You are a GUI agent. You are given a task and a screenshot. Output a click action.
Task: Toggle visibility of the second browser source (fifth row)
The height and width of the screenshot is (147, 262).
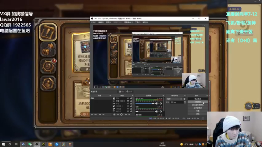(x=128, y=109)
